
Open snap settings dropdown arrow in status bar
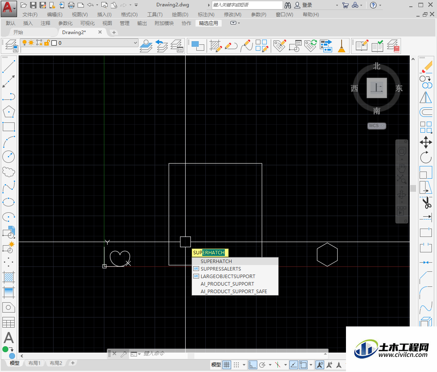tap(244, 365)
